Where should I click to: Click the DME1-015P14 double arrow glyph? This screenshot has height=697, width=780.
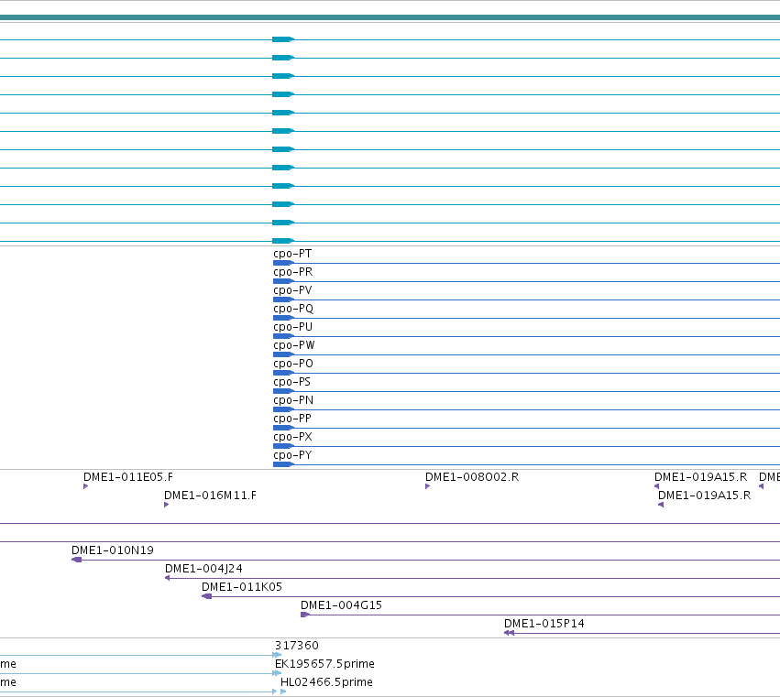click(509, 633)
